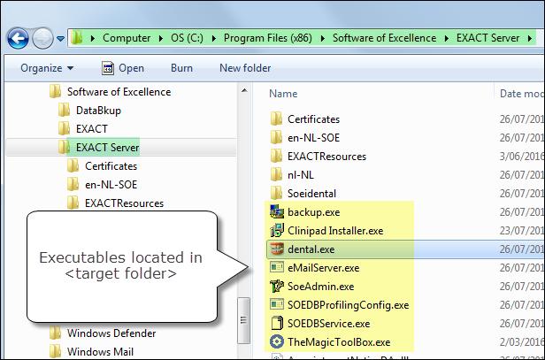Screen dimensions: 545x360
Task: Expand the arrow after Computer breadcrumb
Action: point(161,38)
